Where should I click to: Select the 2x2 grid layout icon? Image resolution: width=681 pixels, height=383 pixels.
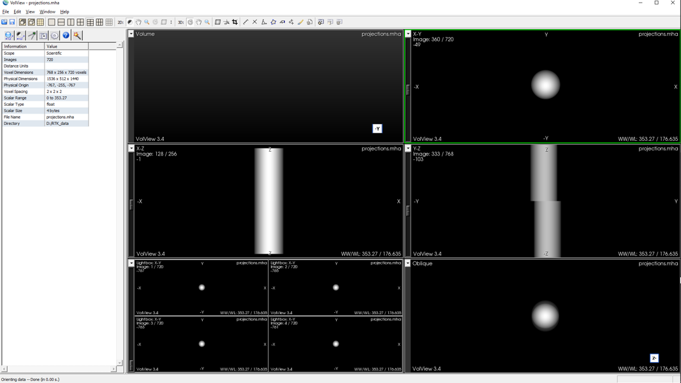80,22
